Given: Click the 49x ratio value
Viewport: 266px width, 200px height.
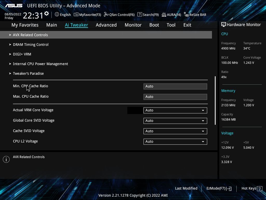Looking at the screenshot, I should coord(224,77).
